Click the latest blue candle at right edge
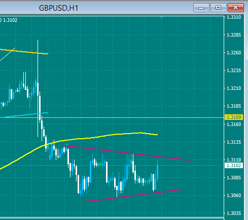248x220 pixels. [x=158, y=171]
